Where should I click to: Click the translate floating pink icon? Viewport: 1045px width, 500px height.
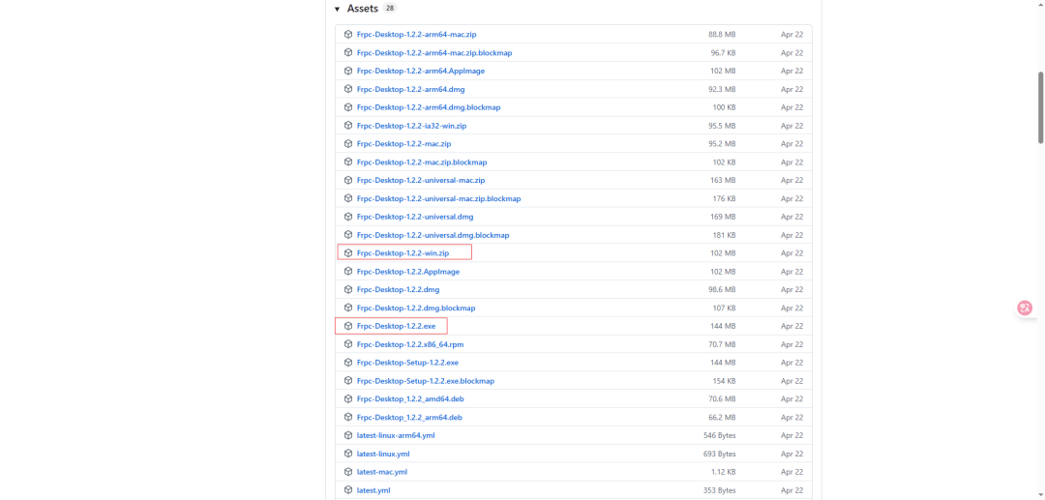pos(1025,308)
